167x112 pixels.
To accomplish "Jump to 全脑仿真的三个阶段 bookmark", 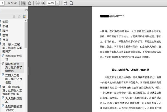I will pos(14,108).
